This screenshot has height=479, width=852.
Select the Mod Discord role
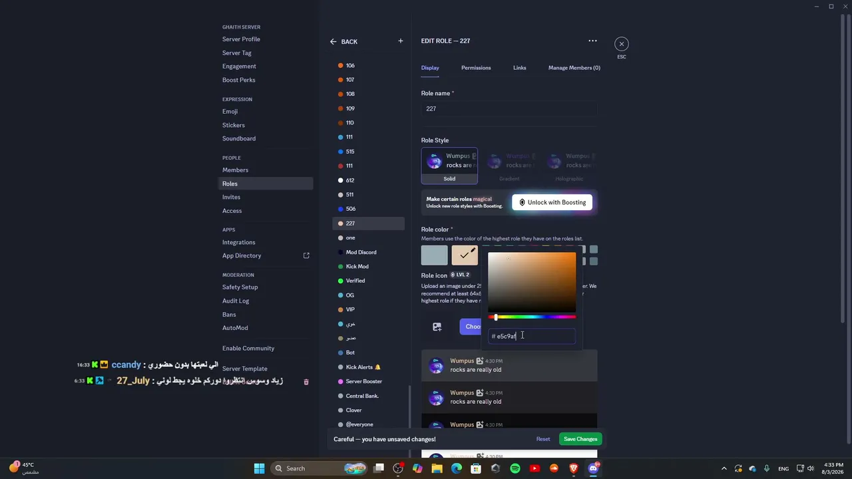(x=368, y=252)
